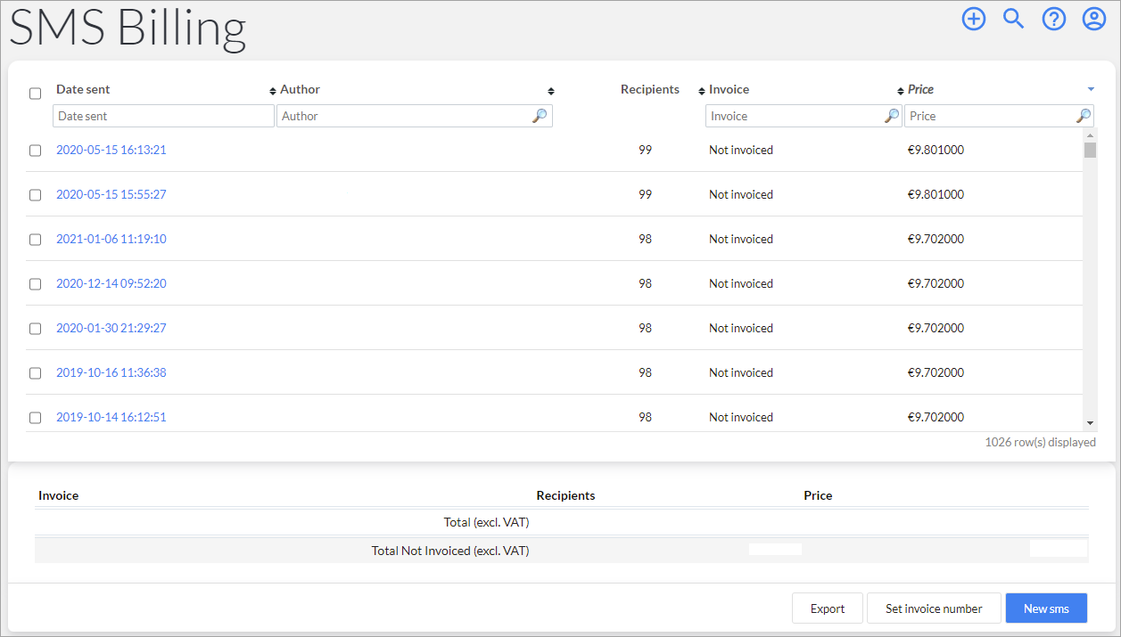This screenshot has height=637, width=1121.
Task: Tick the checkbox for 2021-01-06 11:19:10
Action: point(36,240)
